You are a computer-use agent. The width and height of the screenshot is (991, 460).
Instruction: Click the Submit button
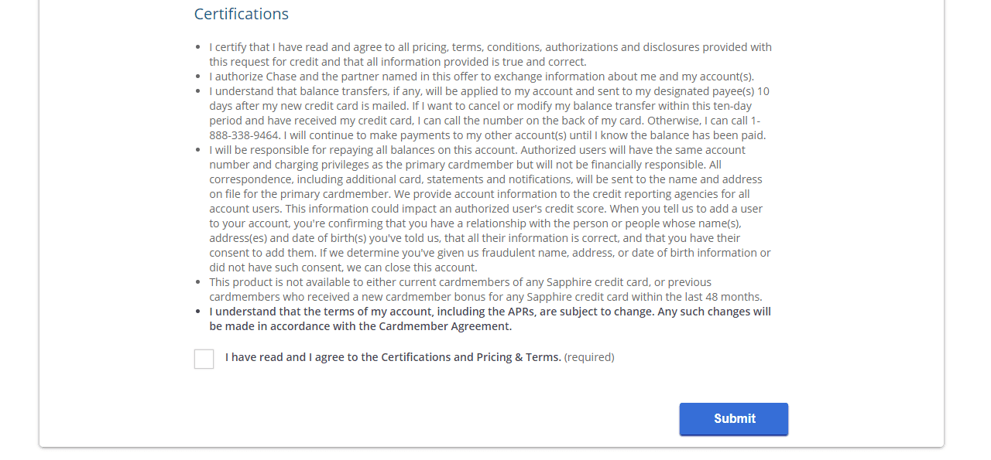coord(734,419)
